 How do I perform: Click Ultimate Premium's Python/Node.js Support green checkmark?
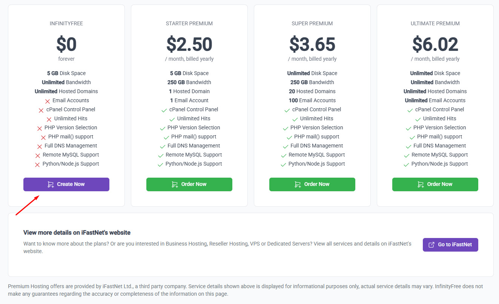(406, 164)
